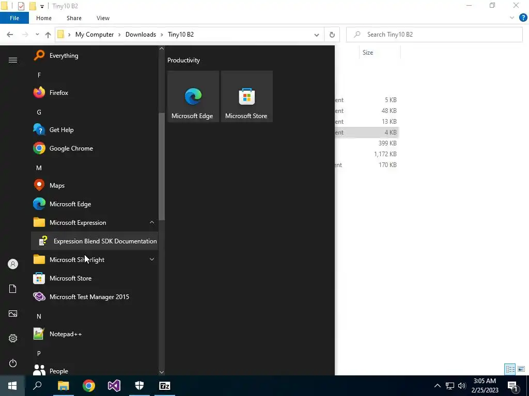The image size is (529, 396).
Task: Switch to the Share ribbon tab
Action: (x=74, y=18)
